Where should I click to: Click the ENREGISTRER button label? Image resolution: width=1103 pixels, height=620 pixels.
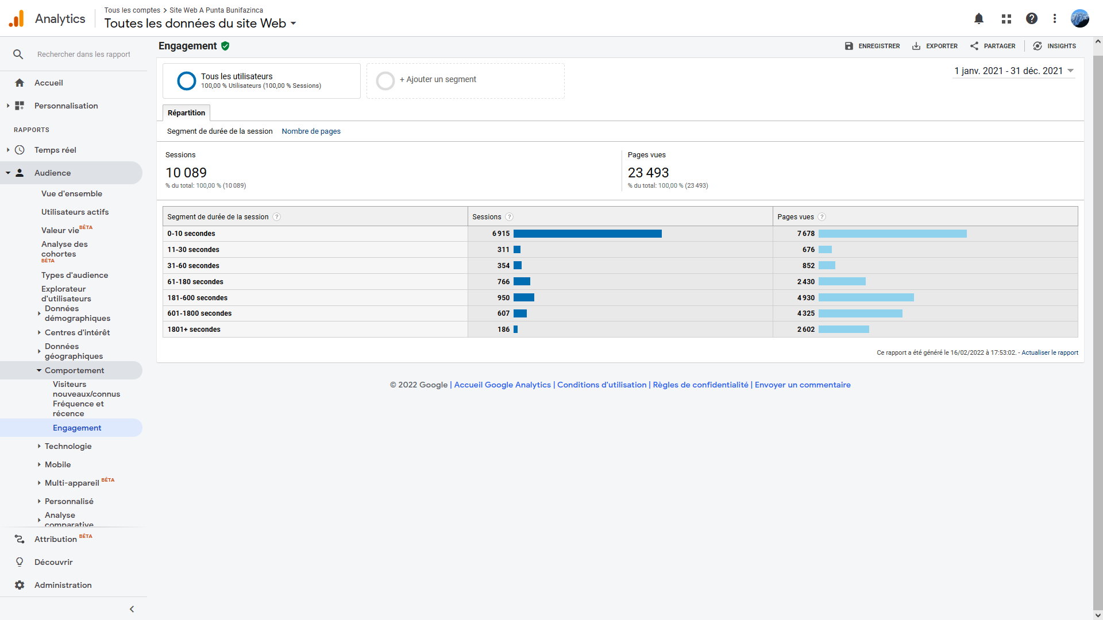pos(879,46)
